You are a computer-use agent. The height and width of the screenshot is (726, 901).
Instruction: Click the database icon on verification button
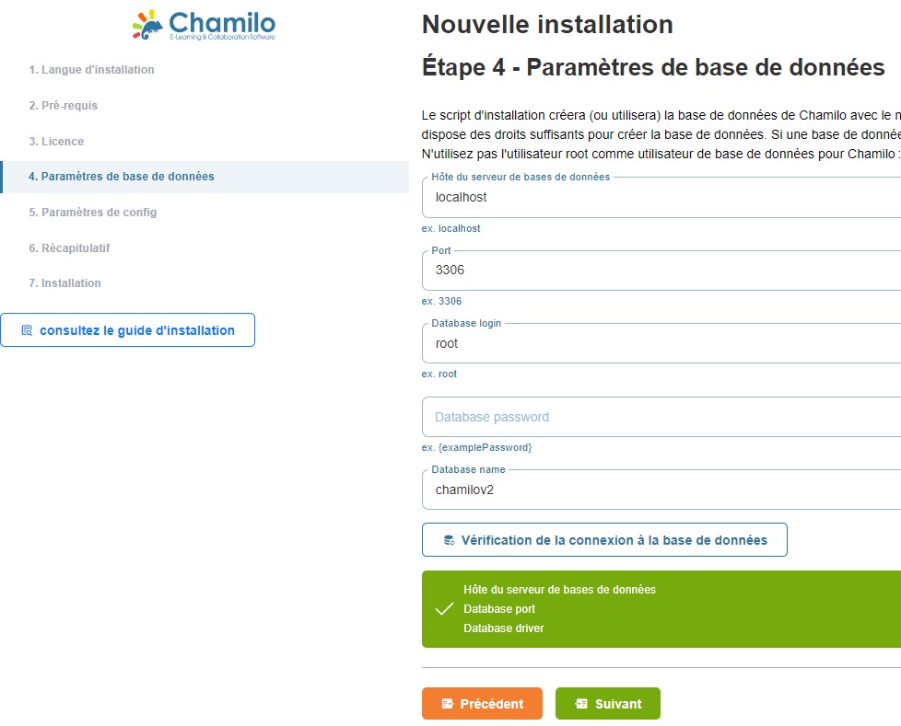449,540
